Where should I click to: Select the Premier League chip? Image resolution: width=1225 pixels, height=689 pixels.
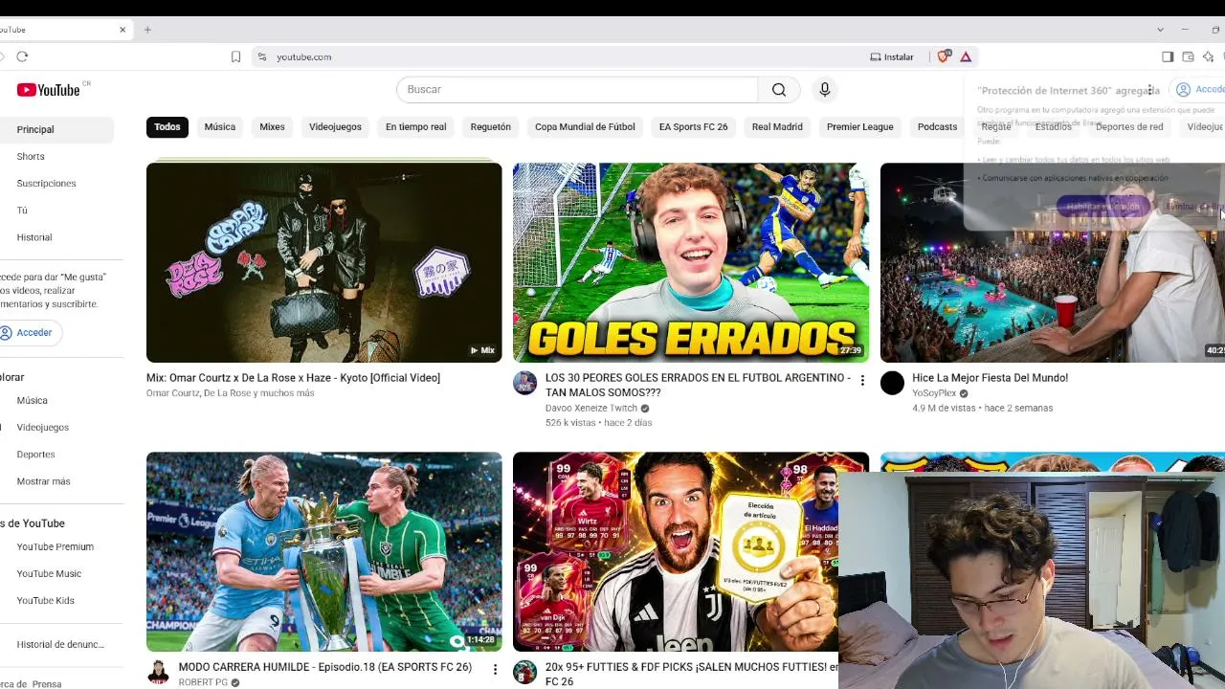click(860, 126)
